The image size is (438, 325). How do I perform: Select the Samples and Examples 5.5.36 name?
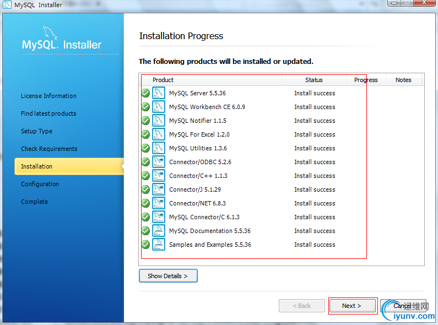[x=210, y=245]
